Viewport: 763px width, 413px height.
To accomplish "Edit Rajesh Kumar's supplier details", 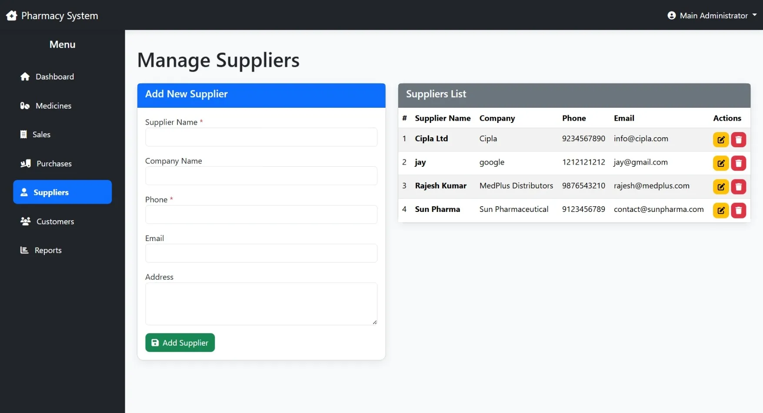I will click(720, 187).
